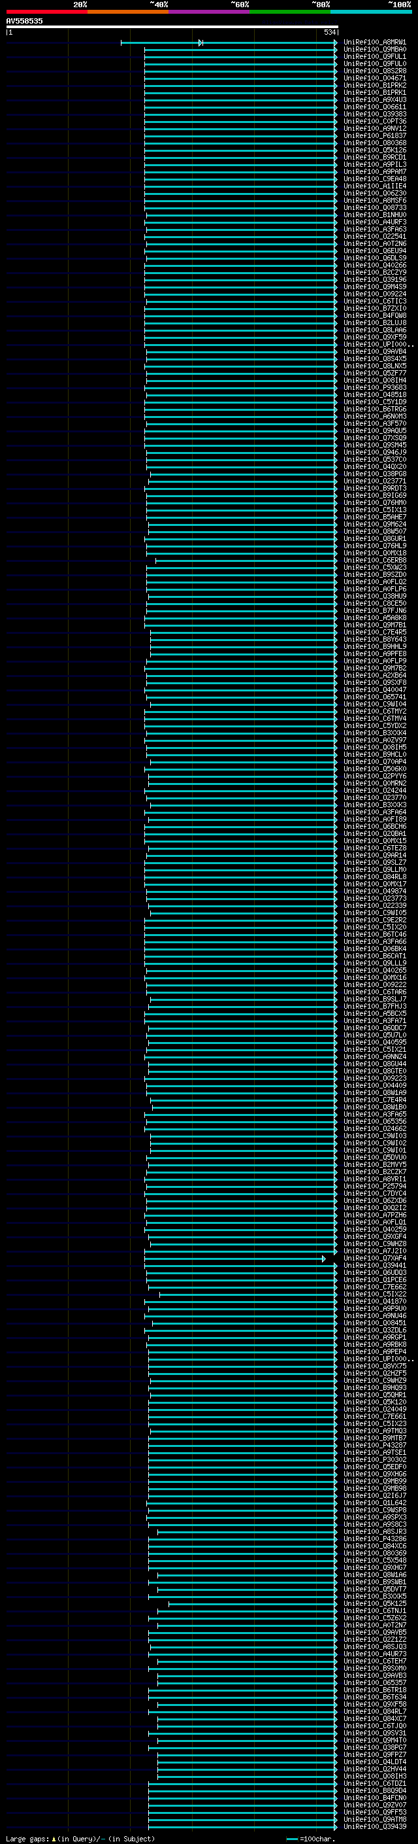Click the red ~20% identity scale segment

(x=46, y=12)
